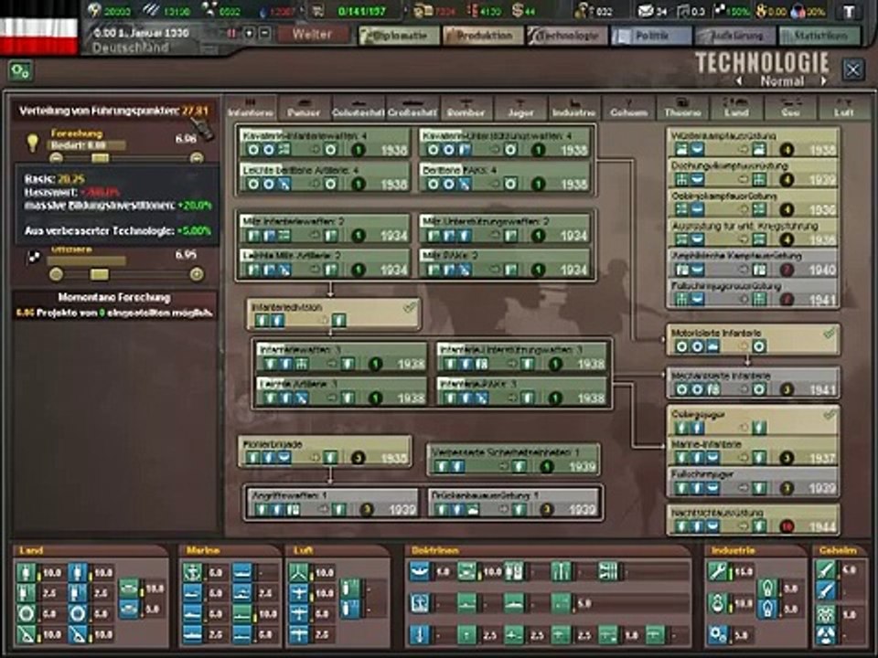878x658 pixels.
Task: Toggle the red pause button
Action: (x=231, y=34)
